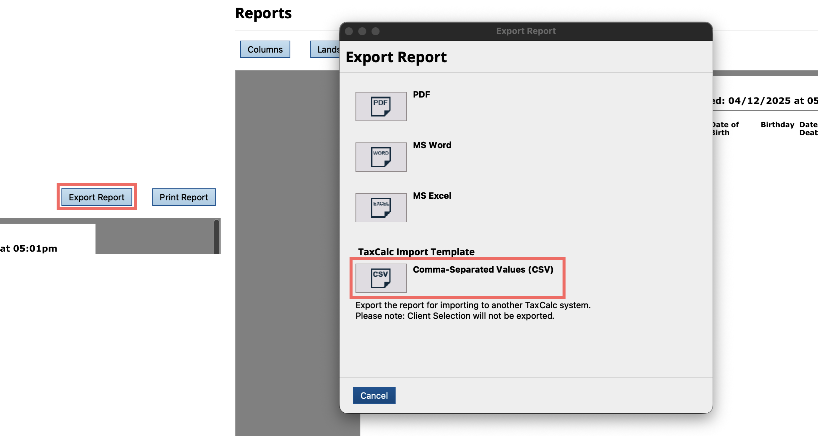Choose the MS Word export icon
Screen dimensions: 818x436
tap(381, 157)
